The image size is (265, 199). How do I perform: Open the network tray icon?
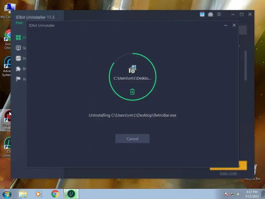pyautogui.click(x=233, y=194)
